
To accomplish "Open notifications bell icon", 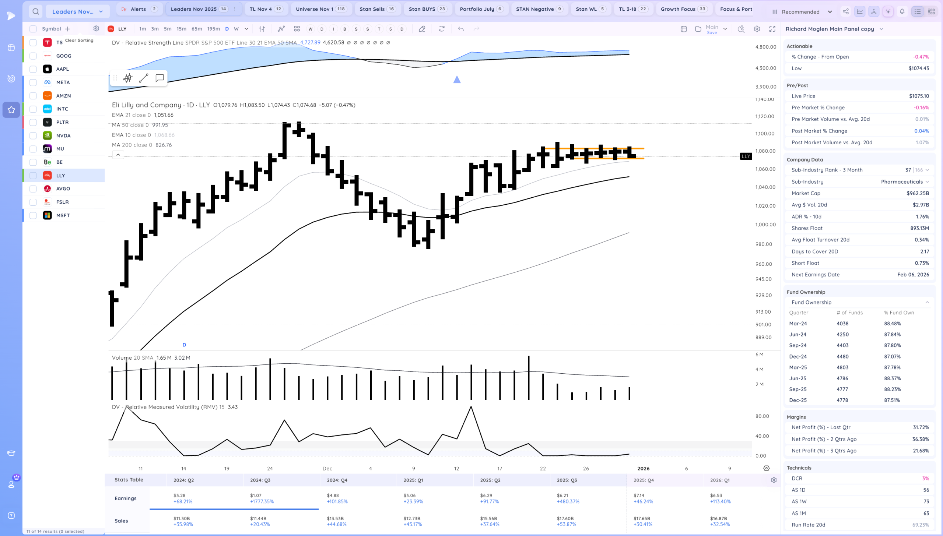I will (902, 11).
